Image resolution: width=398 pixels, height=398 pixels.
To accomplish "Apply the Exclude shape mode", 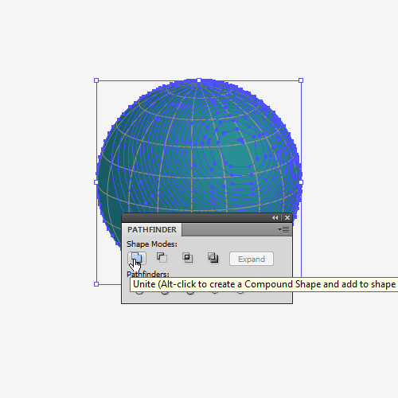I will (x=213, y=258).
